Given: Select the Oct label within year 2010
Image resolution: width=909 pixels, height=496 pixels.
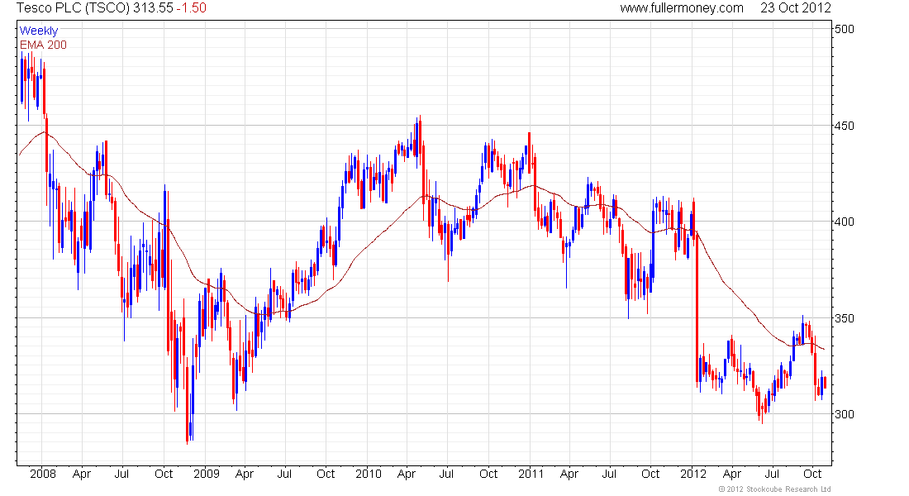Looking at the screenshot, I should (x=488, y=474).
